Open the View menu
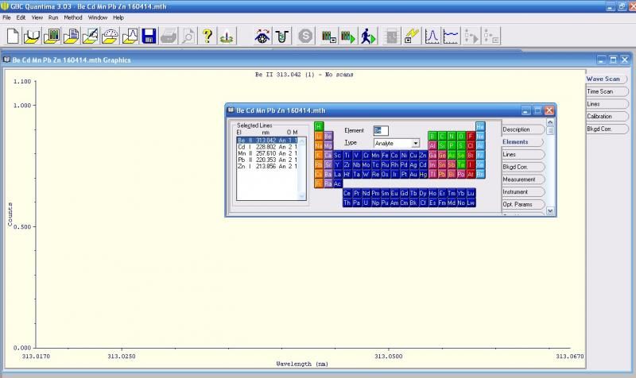Viewport: 636px width, 378px height. [37, 17]
